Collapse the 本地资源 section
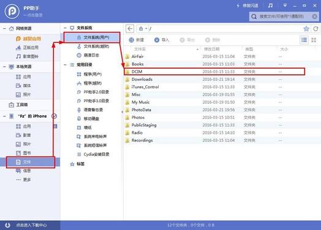Image resolution: width=321 pixels, height=230 pixels. [x=4, y=67]
